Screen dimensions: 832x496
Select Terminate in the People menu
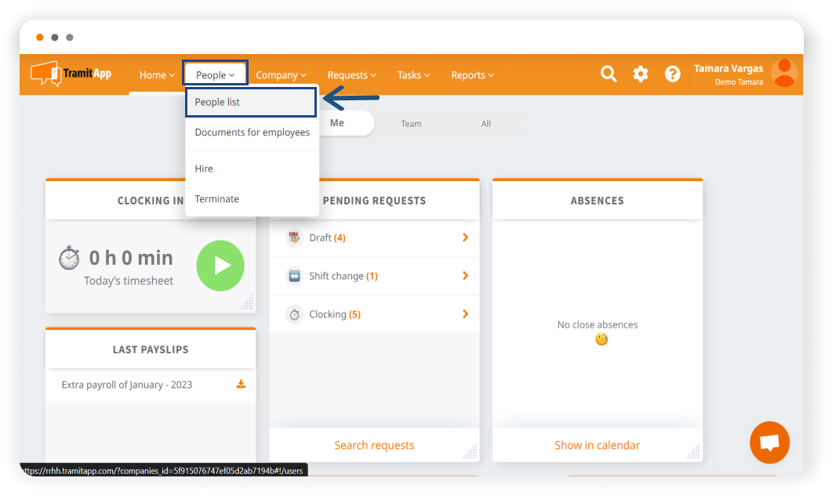tap(217, 199)
